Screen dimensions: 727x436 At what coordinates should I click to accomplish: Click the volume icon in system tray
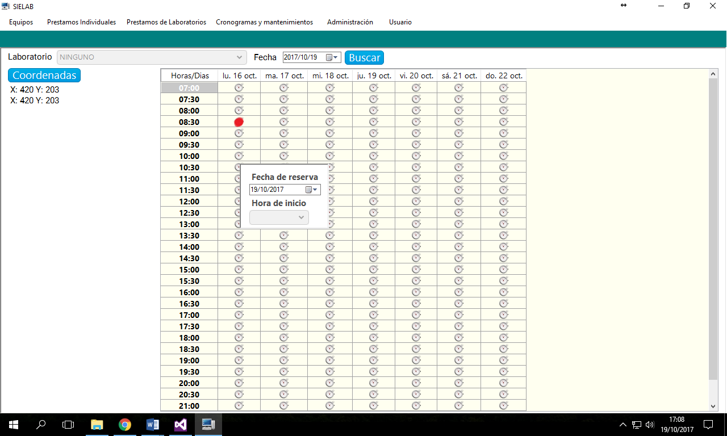[650, 425]
